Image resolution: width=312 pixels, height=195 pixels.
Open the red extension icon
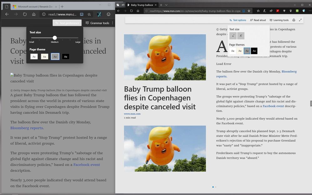(x=278, y=11)
